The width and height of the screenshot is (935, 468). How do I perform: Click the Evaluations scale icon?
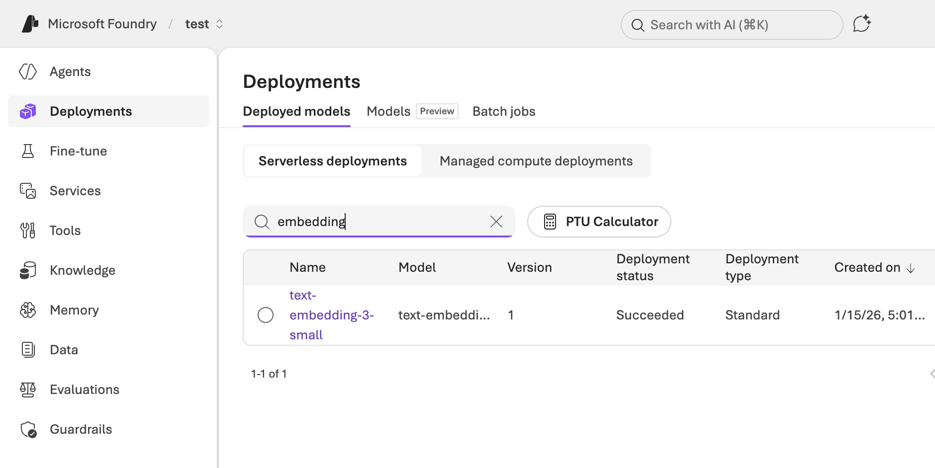tap(28, 390)
